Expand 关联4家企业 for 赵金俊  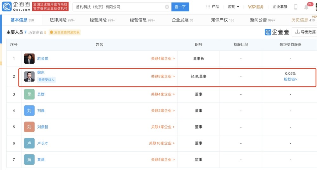pyautogui.click(x=163, y=59)
